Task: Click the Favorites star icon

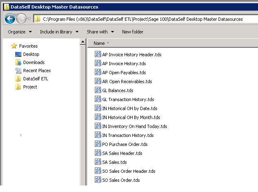Action: pyautogui.click(x=14, y=46)
